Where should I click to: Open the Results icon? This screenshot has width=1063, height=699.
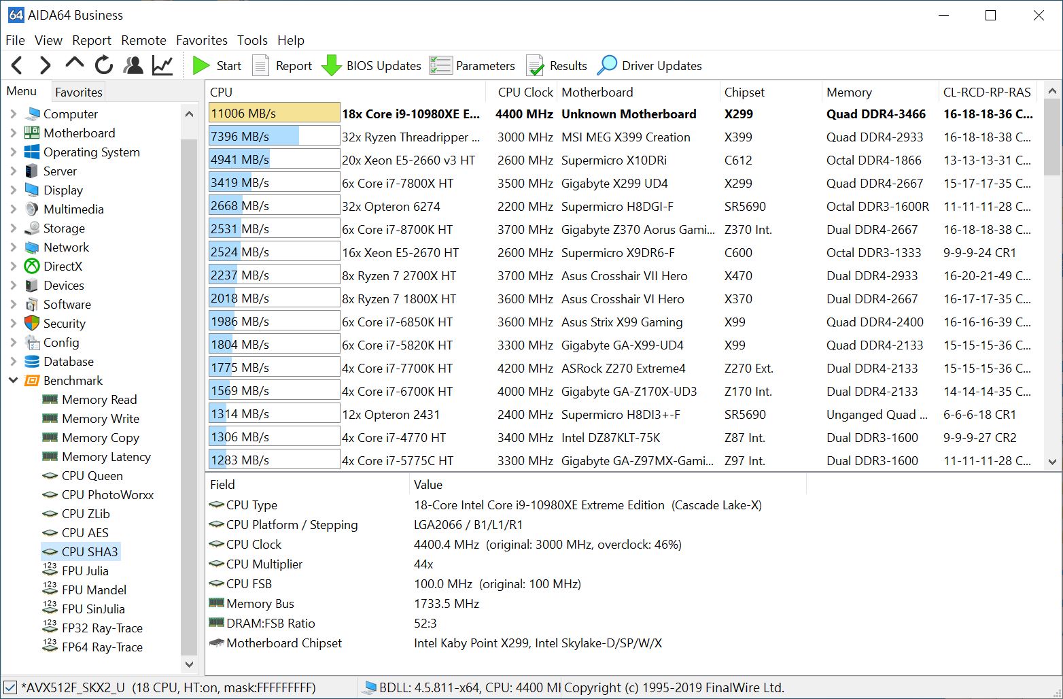(536, 65)
